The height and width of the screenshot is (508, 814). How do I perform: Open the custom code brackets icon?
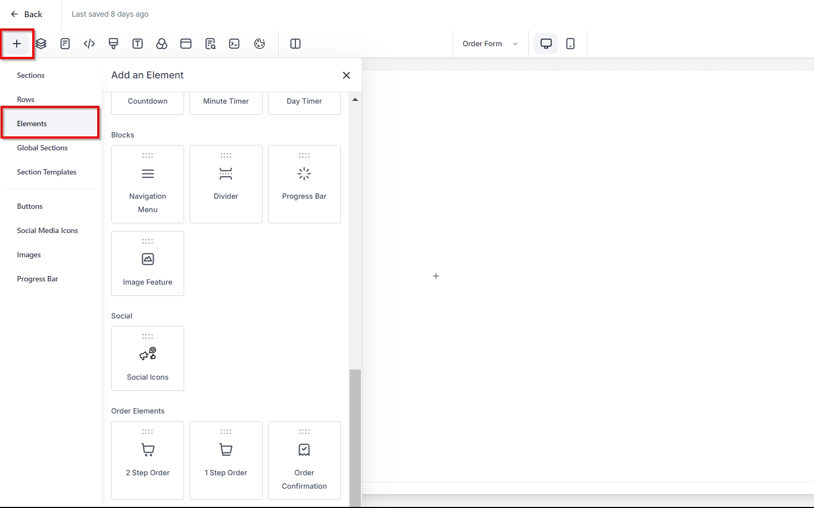[89, 44]
